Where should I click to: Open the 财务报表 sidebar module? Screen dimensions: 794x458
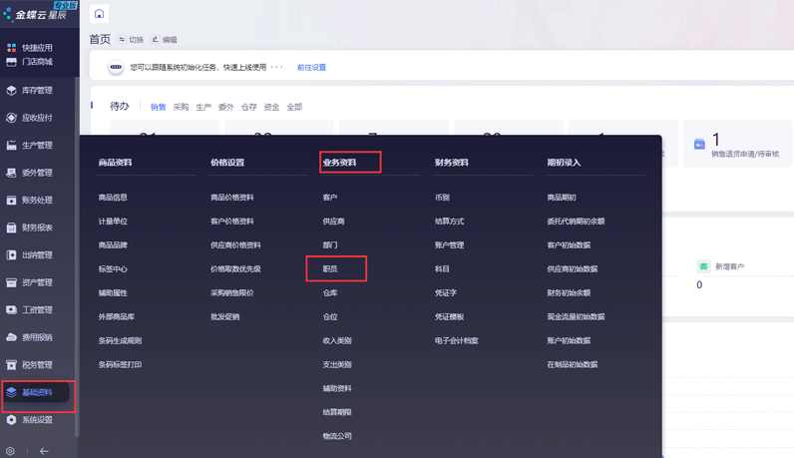pyautogui.click(x=37, y=228)
